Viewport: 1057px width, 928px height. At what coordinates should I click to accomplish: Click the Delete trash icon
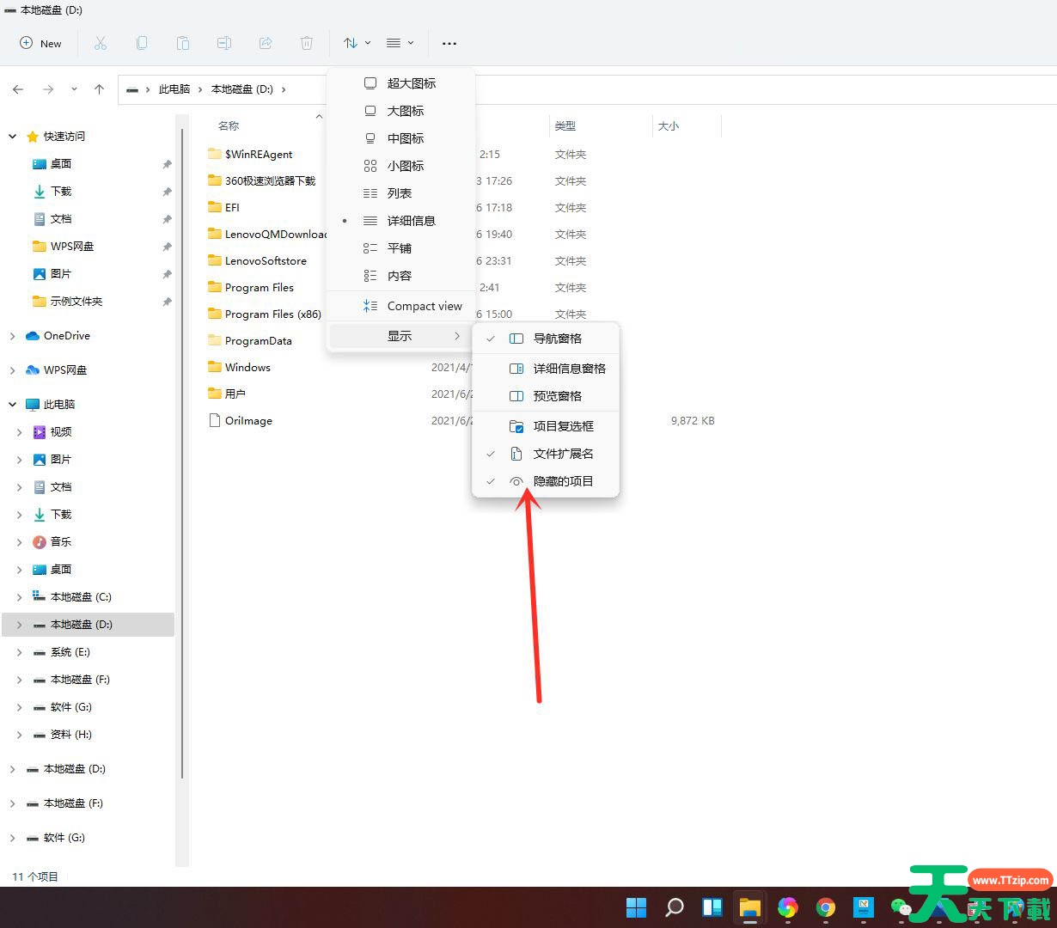307,43
